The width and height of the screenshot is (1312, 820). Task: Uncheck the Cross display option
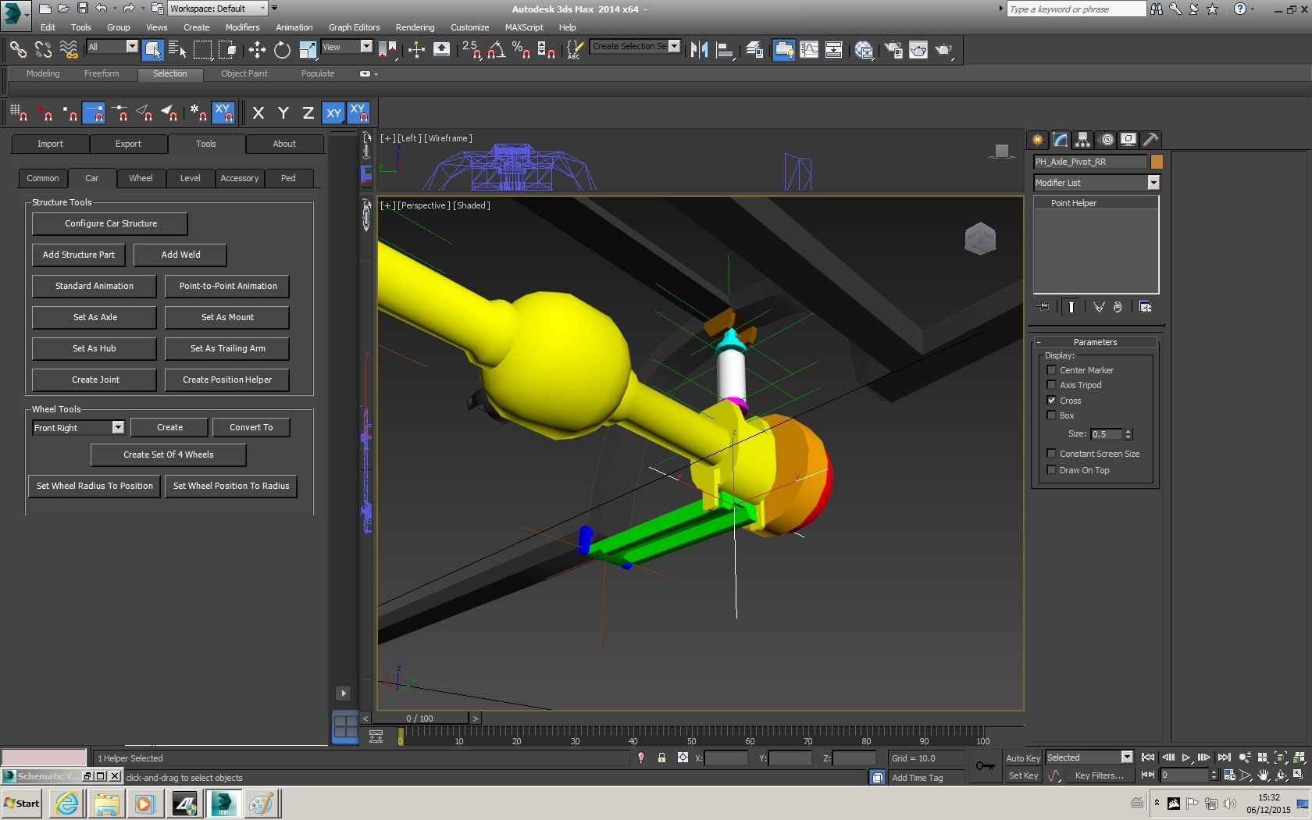pos(1051,401)
